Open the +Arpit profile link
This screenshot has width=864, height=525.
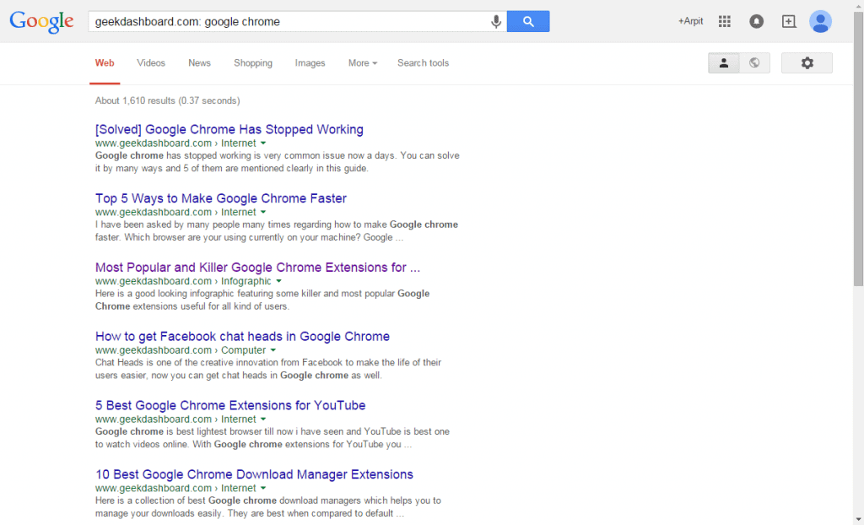pos(690,21)
